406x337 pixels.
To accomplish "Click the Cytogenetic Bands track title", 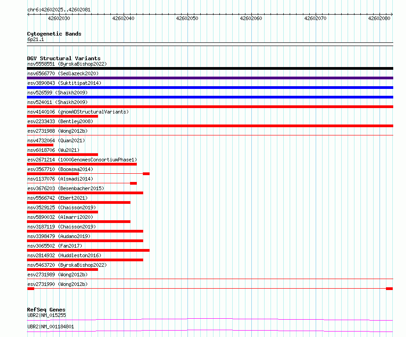I will coord(54,34).
